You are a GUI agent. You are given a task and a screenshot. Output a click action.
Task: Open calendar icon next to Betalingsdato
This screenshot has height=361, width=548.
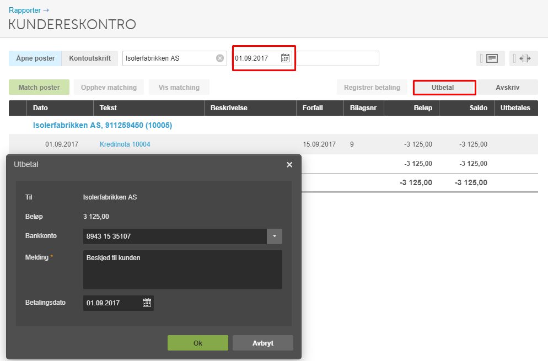(x=147, y=303)
